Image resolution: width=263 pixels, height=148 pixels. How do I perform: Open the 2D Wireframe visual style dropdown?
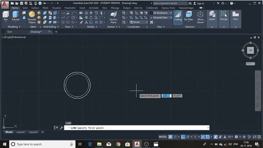point(161,13)
